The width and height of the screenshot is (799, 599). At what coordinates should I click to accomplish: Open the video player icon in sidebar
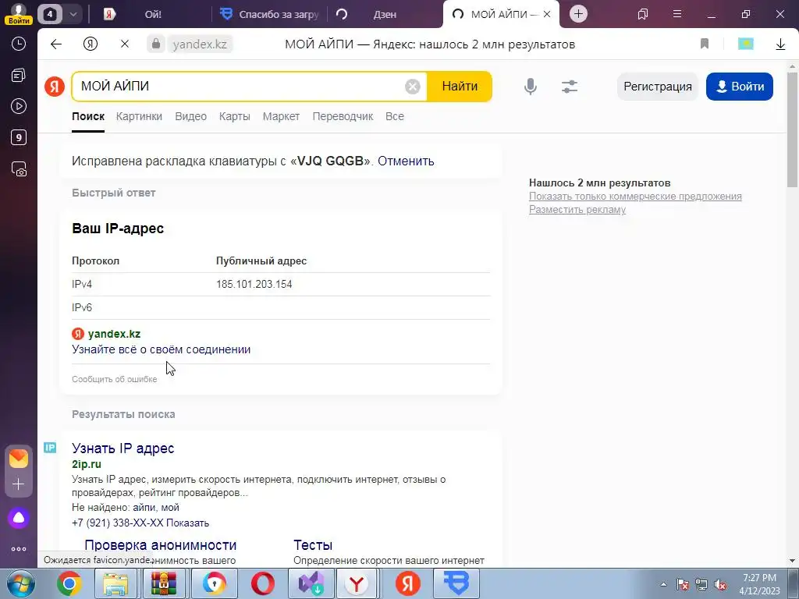19,106
